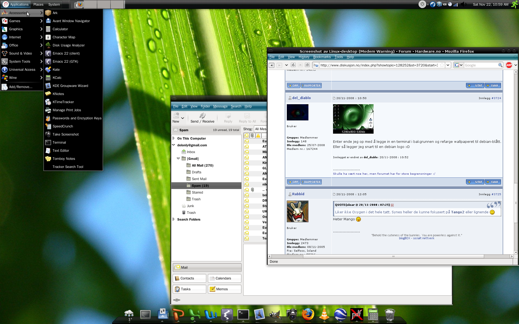This screenshot has width=519, height=324.
Task: Launch the calculator icon in the dock
Action: (373, 314)
